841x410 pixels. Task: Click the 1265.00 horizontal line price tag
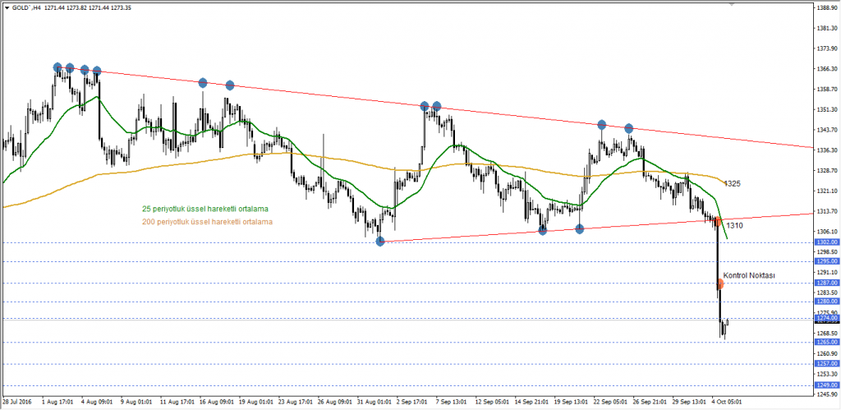click(x=826, y=342)
